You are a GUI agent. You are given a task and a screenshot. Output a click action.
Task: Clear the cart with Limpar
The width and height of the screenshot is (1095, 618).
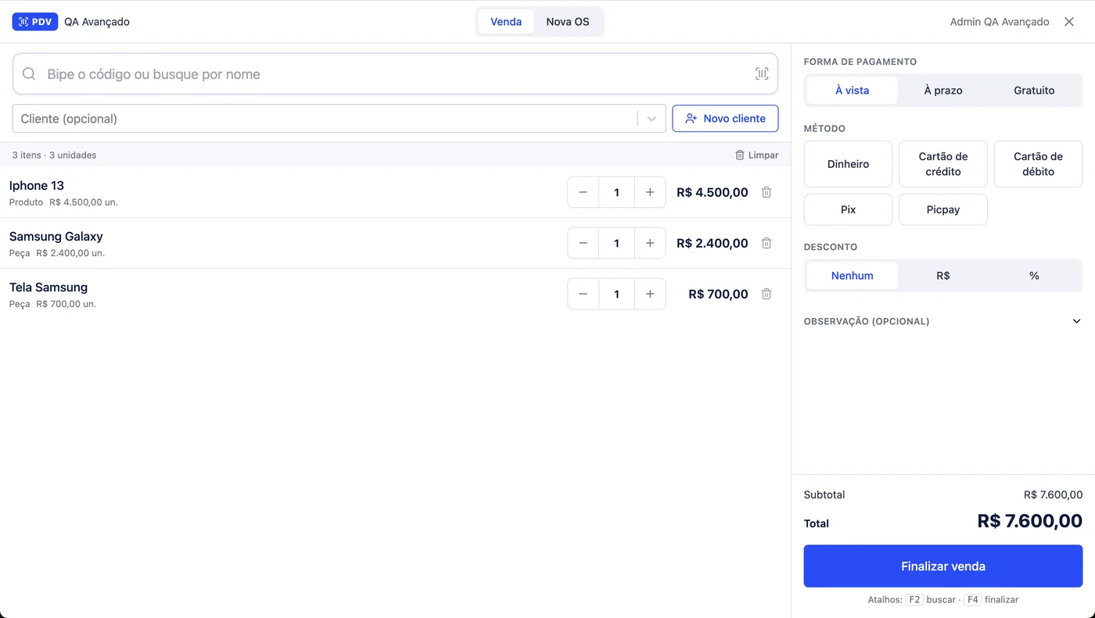click(756, 155)
